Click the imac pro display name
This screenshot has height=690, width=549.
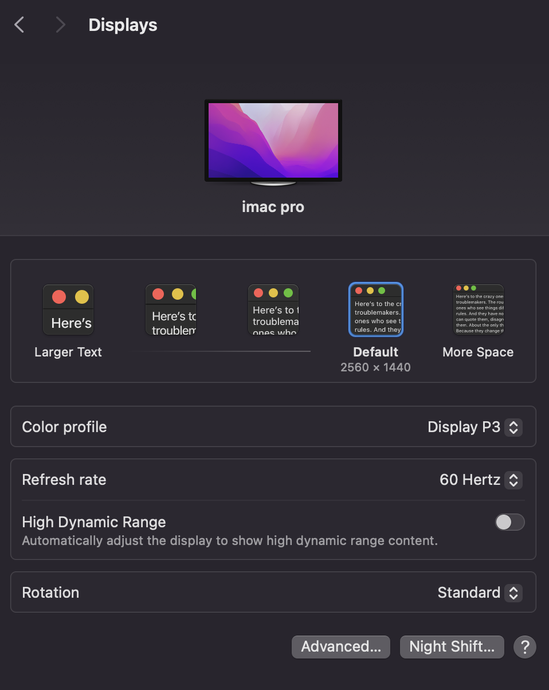click(x=273, y=207)
